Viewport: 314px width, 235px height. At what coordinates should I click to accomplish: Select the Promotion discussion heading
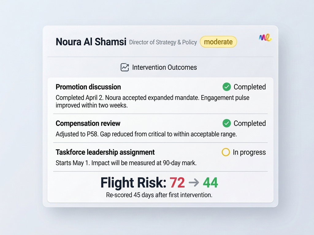pos(88,87)
